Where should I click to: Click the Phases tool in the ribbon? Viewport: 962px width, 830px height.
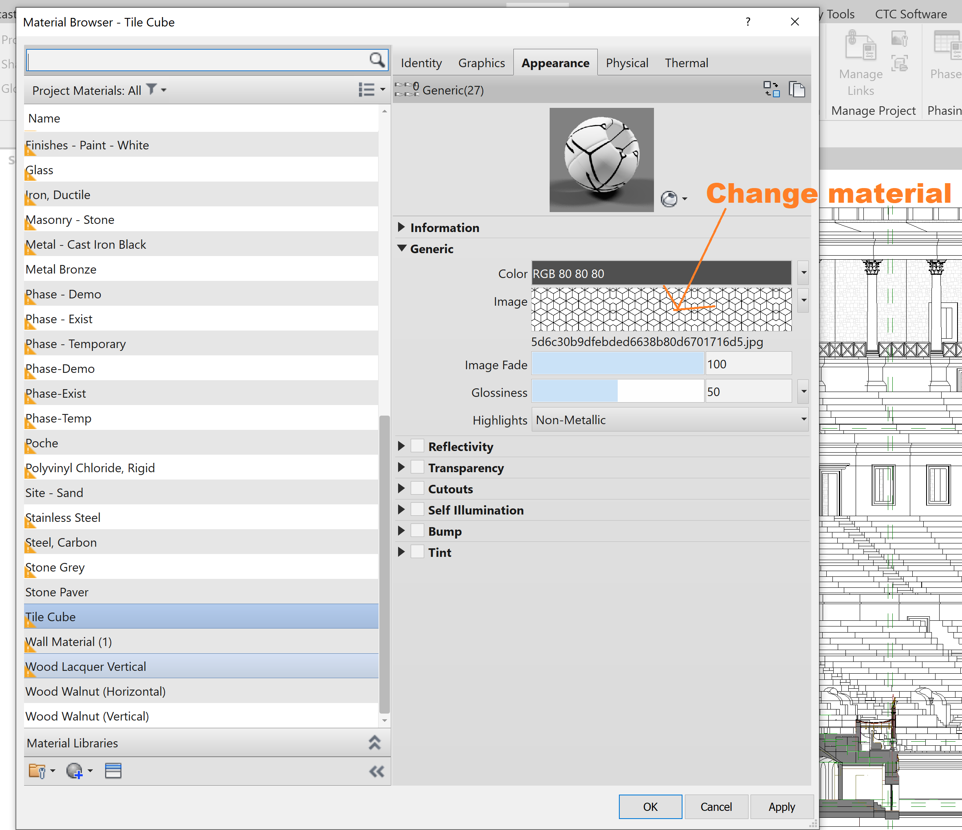coord(946,56)
